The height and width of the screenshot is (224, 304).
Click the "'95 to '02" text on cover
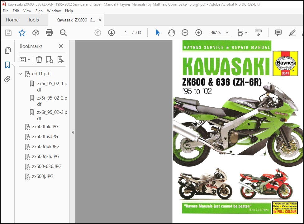(x=197, y=91)
